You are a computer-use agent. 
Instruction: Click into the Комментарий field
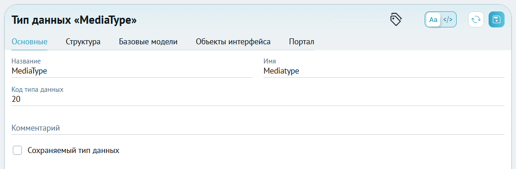(258, 128)
